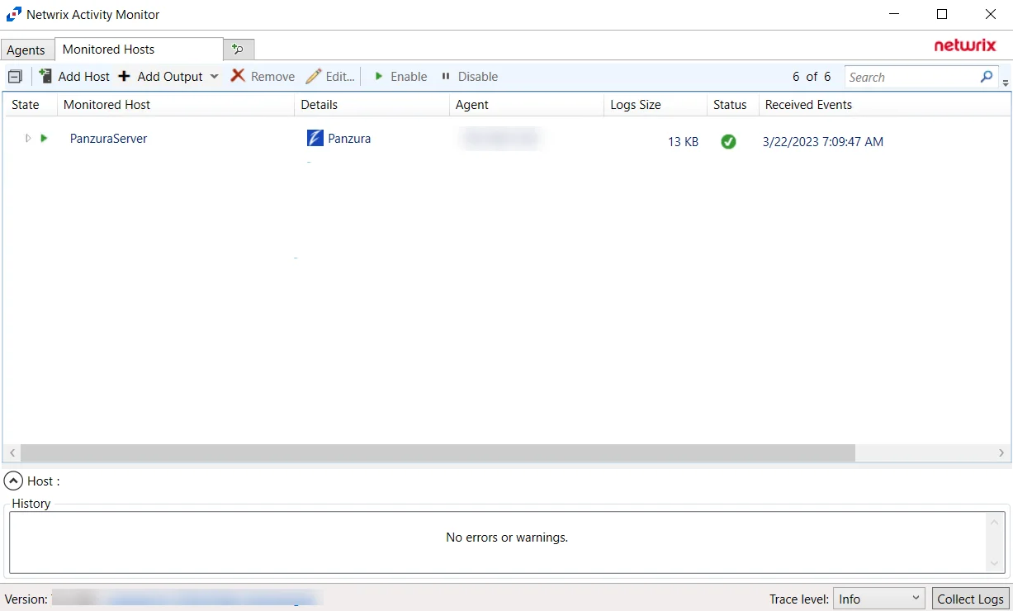
Task: Collapse the Host details panel chevron
Action: point(13,481)
